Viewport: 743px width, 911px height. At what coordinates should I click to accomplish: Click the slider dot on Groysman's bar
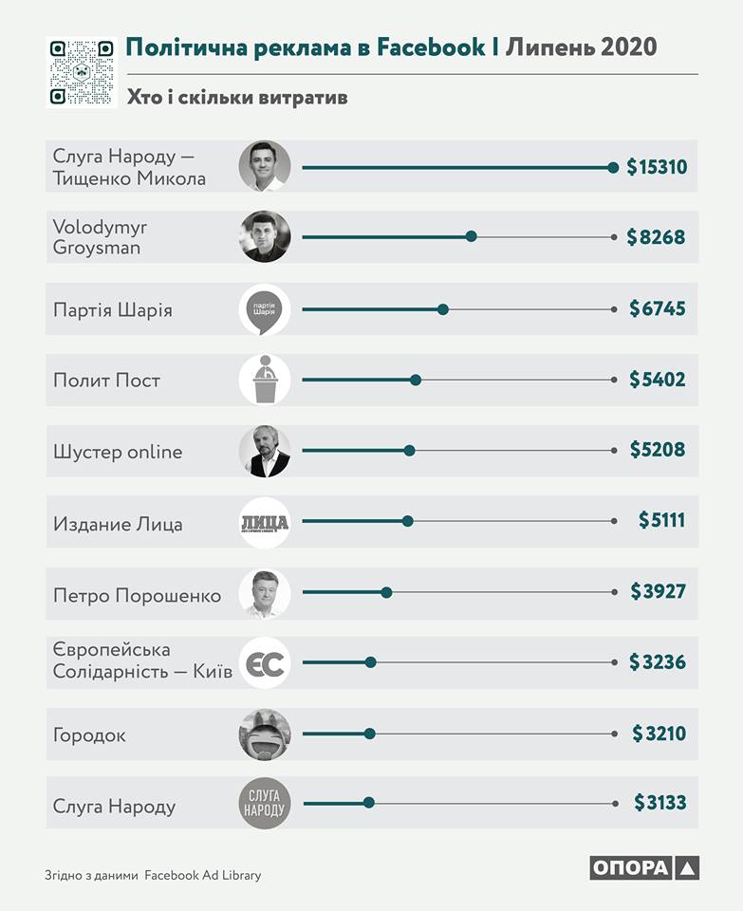(x=472, y=237)
